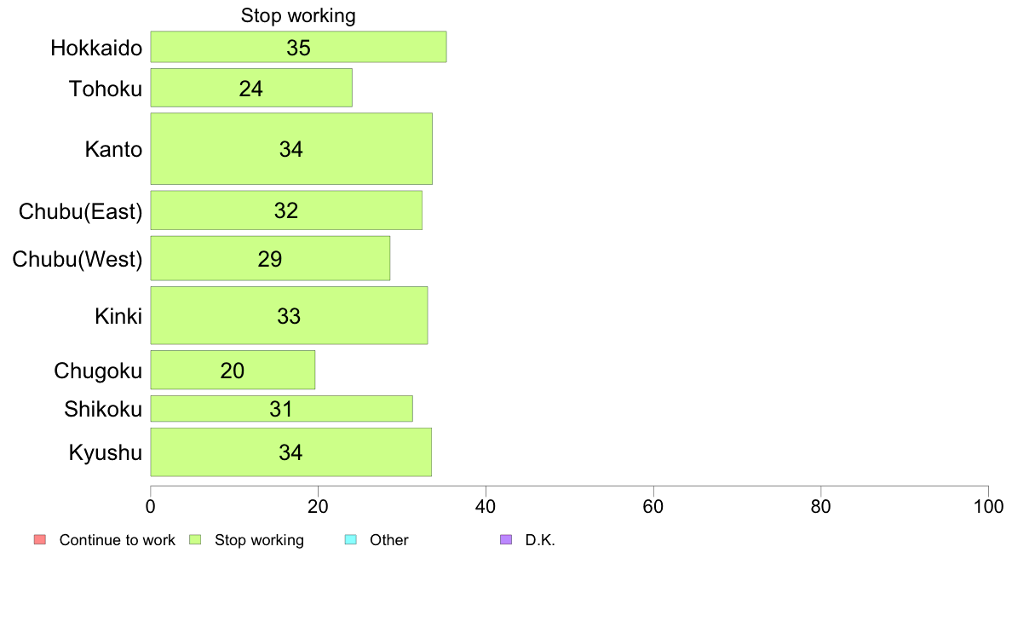The image size is (1012, 627).
Task: Select the Kanto bar showing 34
Action: click(x=291, y=149)
